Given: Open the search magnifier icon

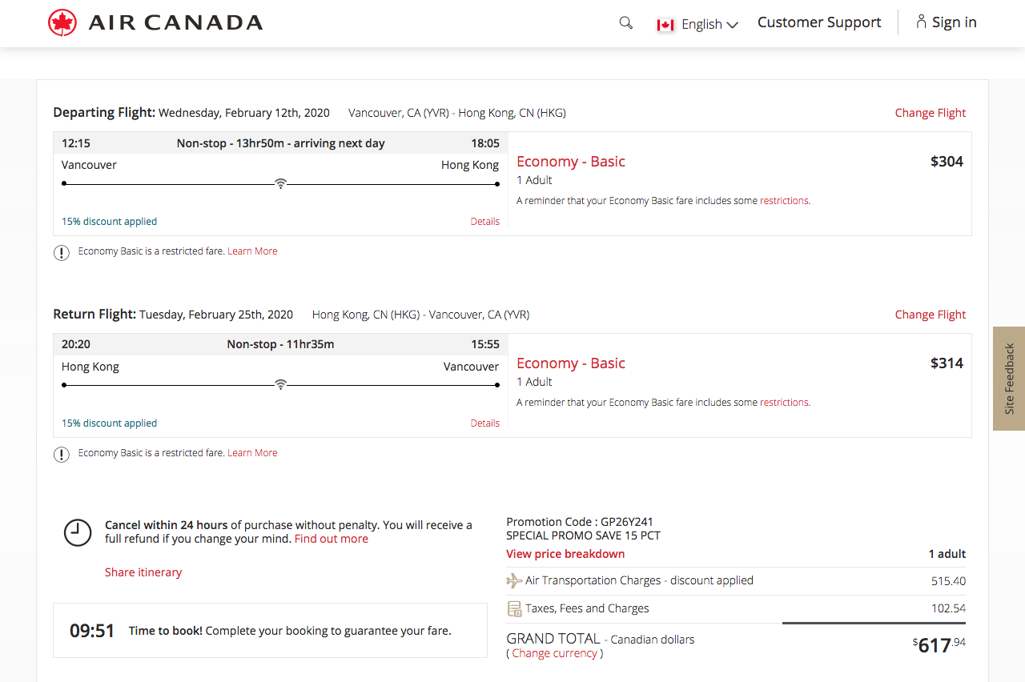Looking at the screenshot, I should (626, 23).
